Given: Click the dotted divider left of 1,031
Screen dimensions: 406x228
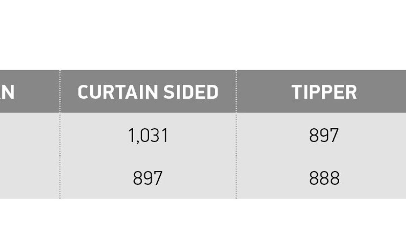Looking at the screenshot, I should 60,135.
